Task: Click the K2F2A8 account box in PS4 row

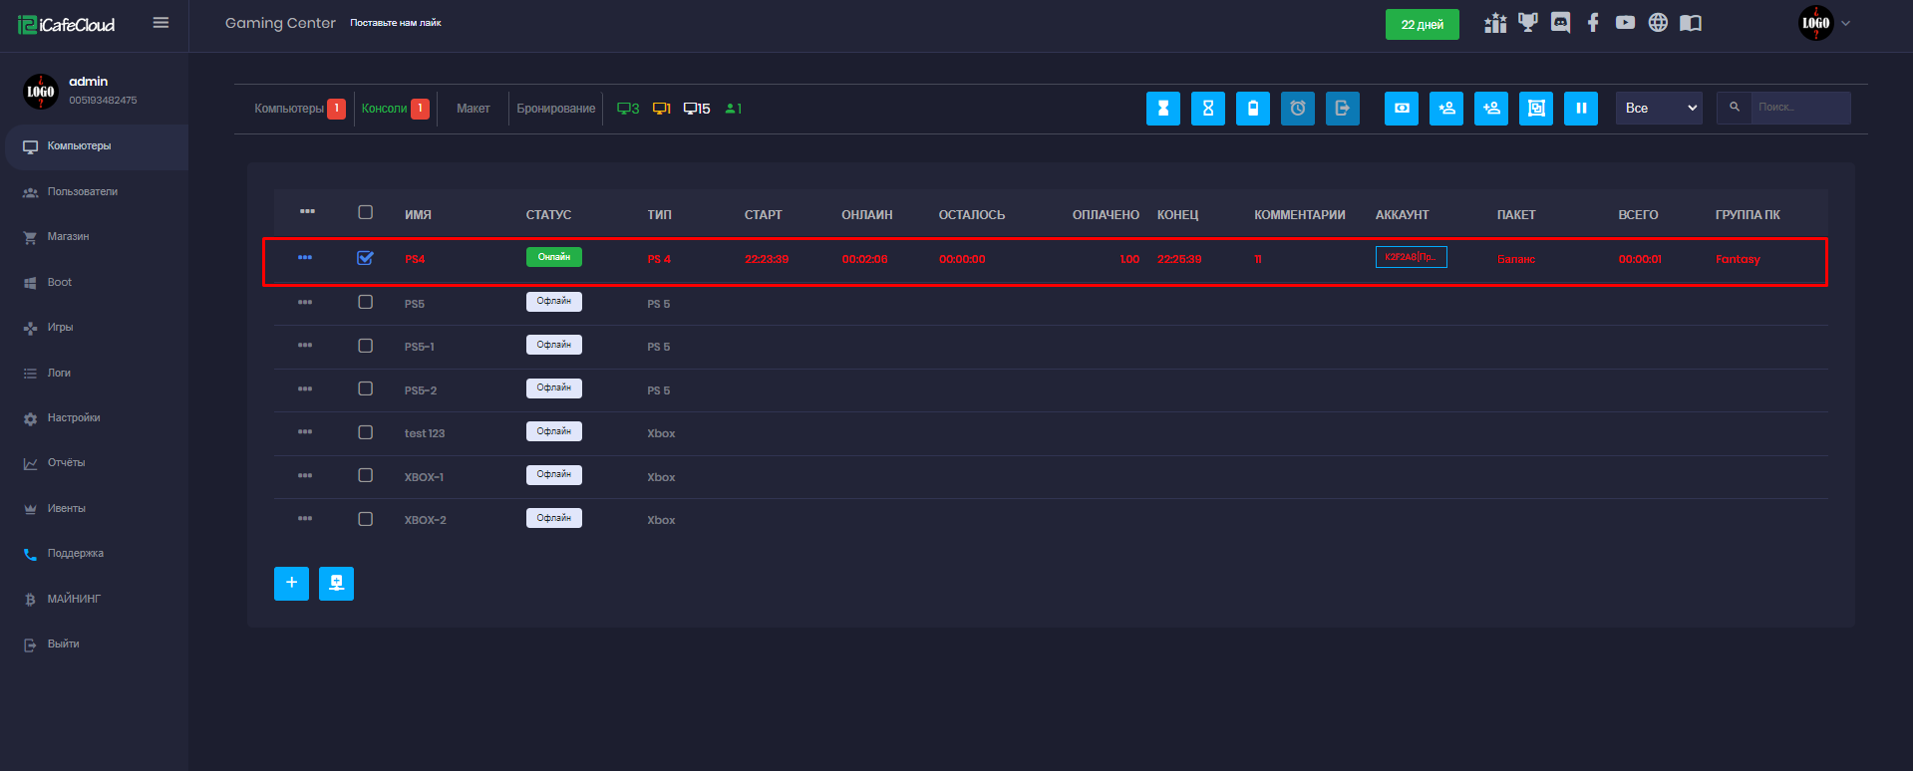Action: (1411, 257)
